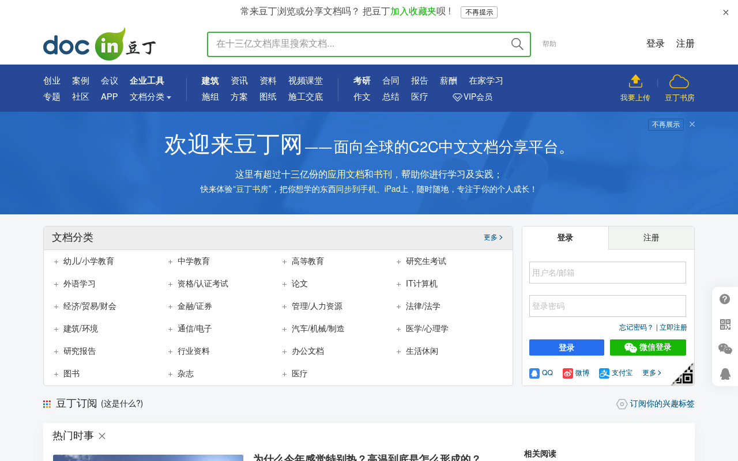
Task: Click the blue 登录 button
Action: [x=567, y=347]
